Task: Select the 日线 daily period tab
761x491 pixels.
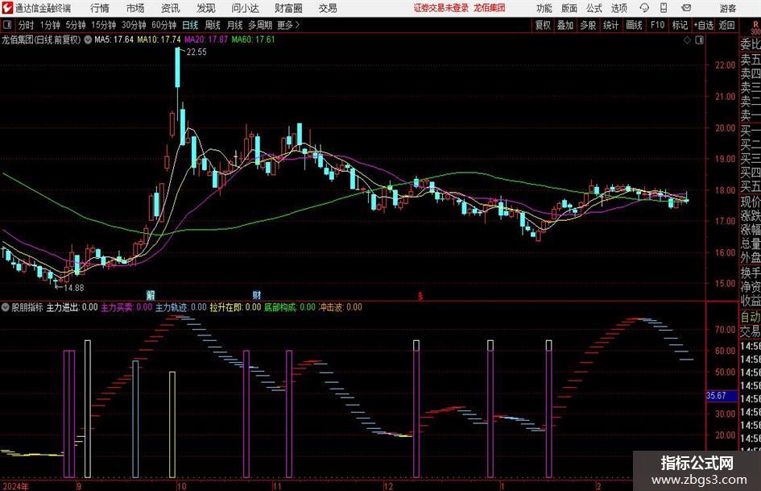Action: point(190,25)
